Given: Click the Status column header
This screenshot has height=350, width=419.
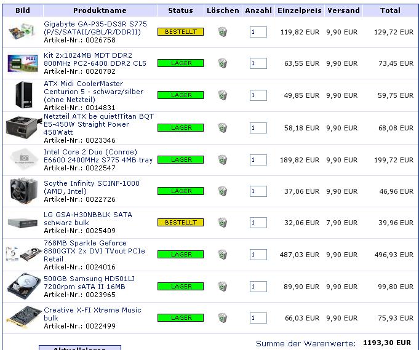Looking at the screenshot, I should pyautogui.click(x=180, y=10).
